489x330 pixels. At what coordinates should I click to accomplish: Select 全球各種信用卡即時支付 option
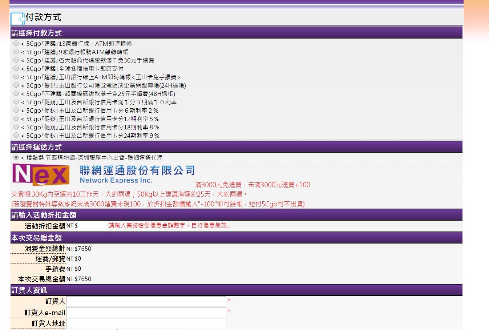[16, 68]
